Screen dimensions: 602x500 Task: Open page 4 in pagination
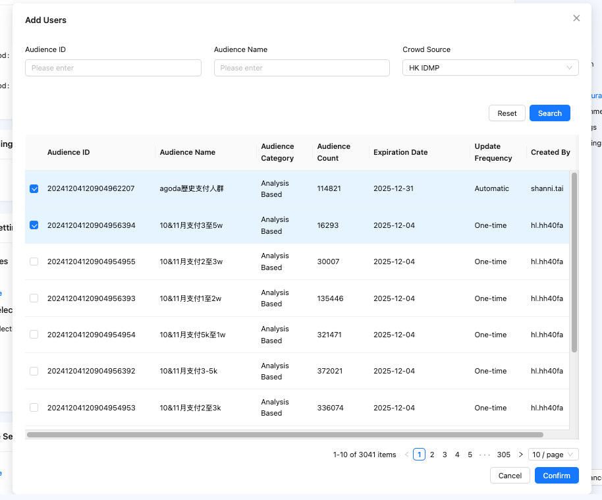(457, 455)
